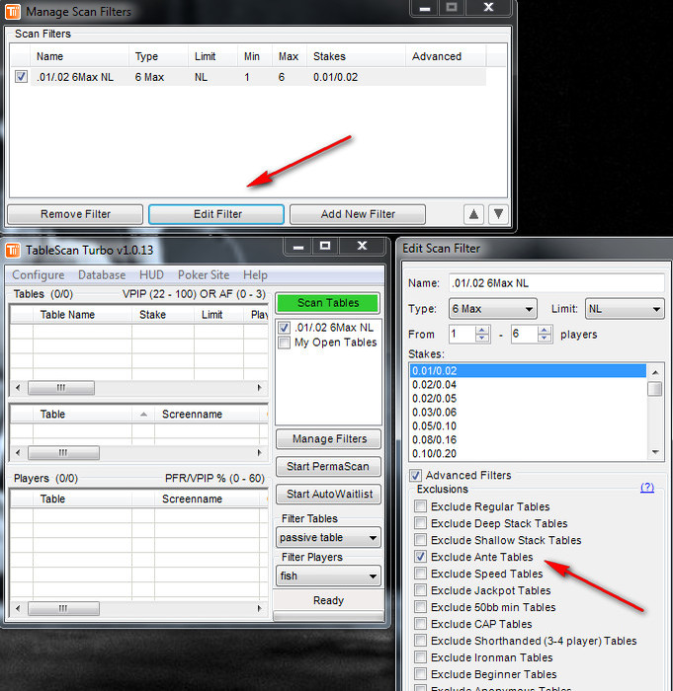This screenshot has width=673, height=691.
Task: Check Exclude CAP Tables
Action: (x=421, y=623)
